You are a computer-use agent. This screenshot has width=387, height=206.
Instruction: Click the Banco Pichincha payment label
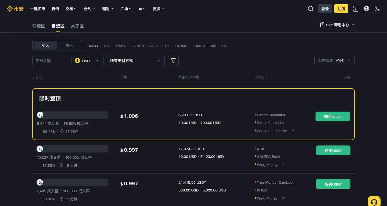tap(270, 123)
